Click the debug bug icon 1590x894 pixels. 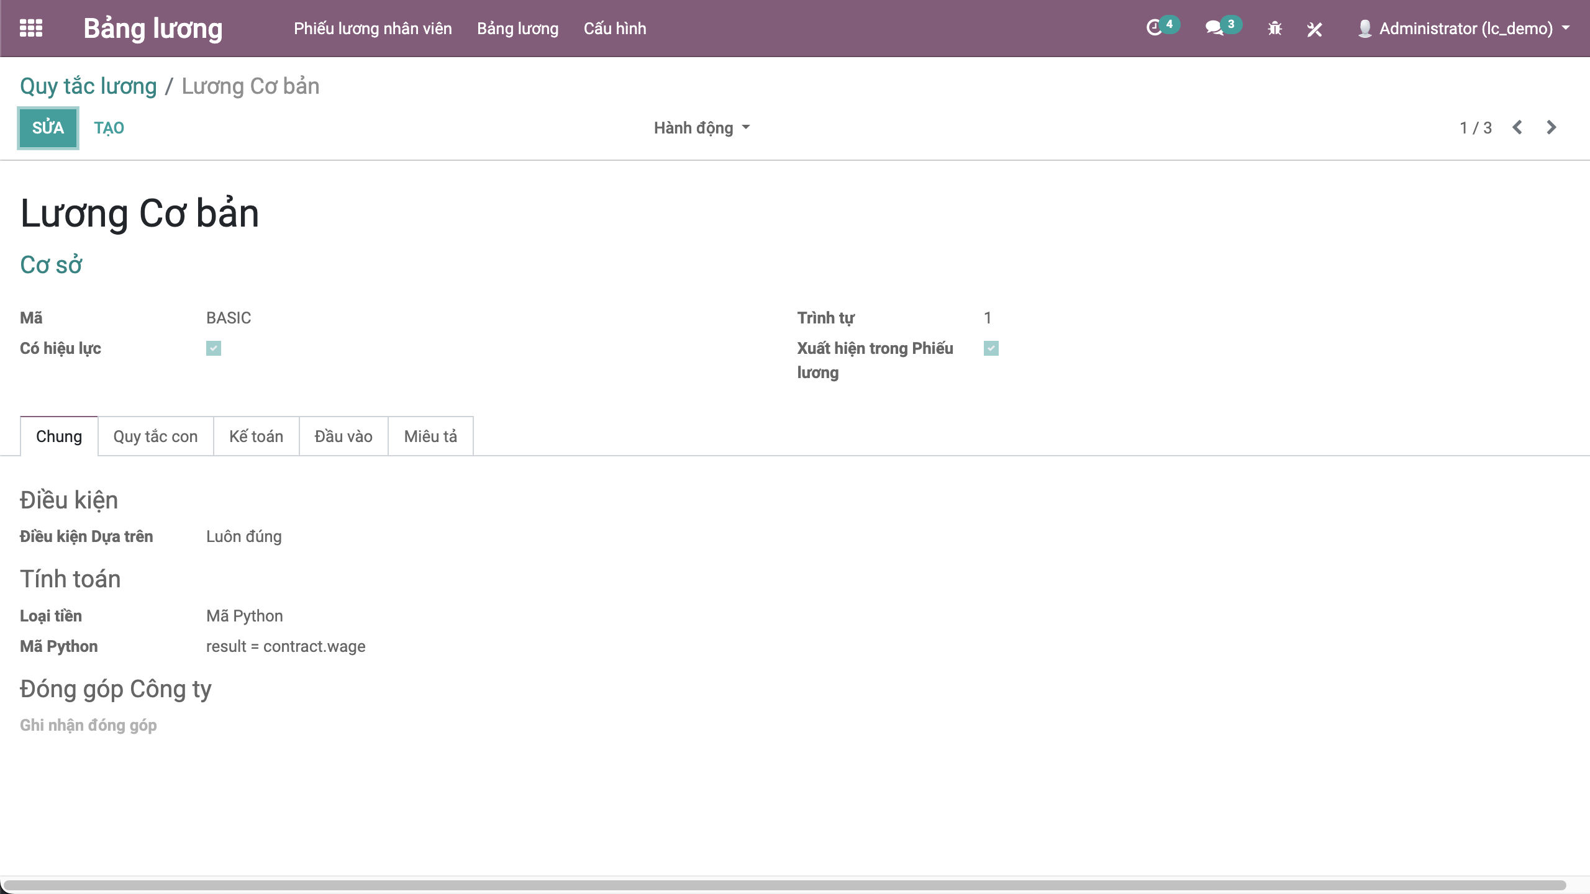pos(1274,29)
